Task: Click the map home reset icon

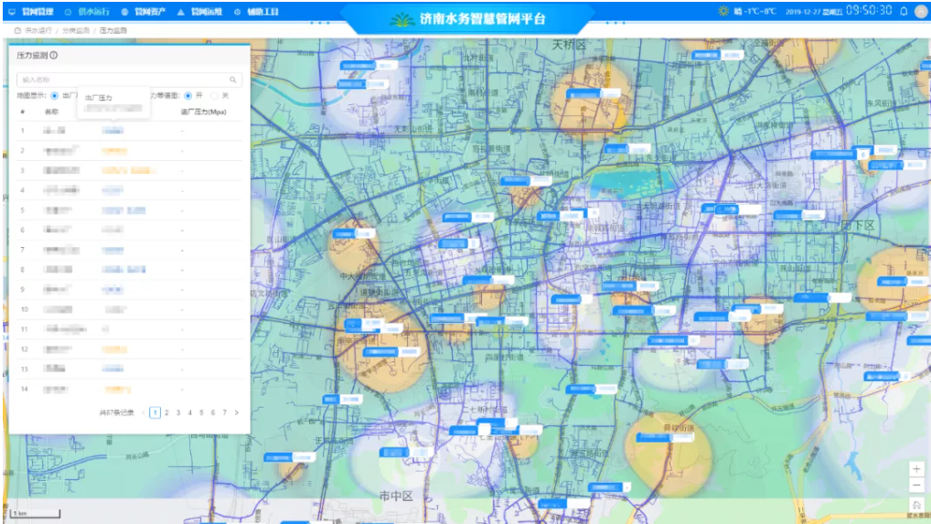Action: coord(916,505)
